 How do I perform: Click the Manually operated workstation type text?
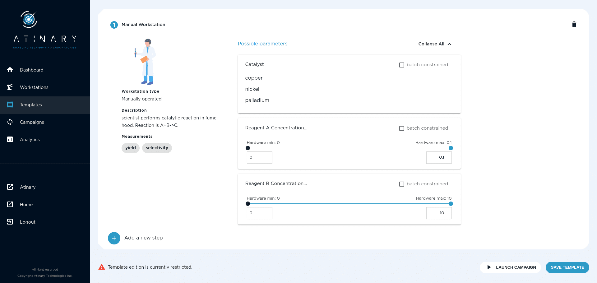pos(141,99)
